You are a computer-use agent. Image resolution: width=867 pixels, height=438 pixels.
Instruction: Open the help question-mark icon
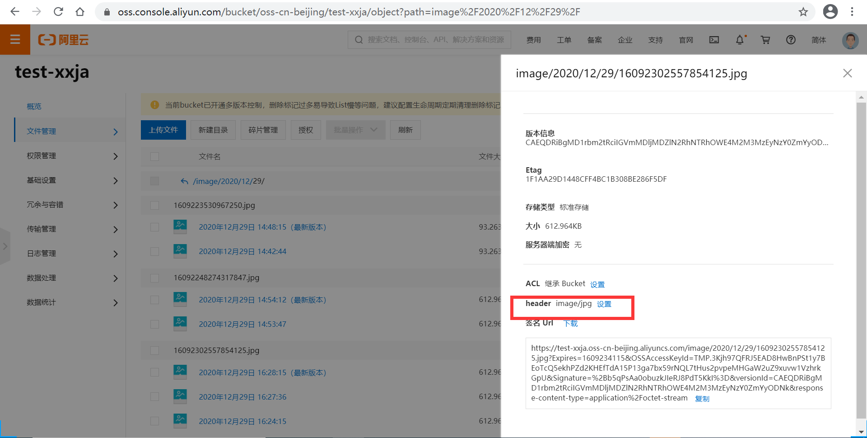coord(791,40)
